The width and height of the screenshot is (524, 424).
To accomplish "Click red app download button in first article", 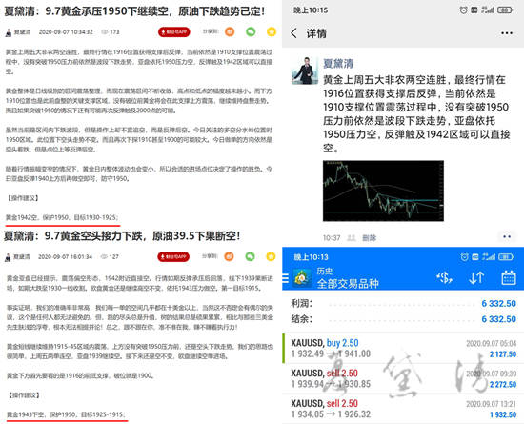I will pyautogui.click(x=173, y=32).
